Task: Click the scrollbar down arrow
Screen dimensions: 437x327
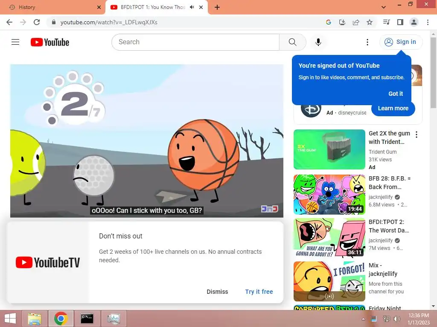Action: (433, 306)
